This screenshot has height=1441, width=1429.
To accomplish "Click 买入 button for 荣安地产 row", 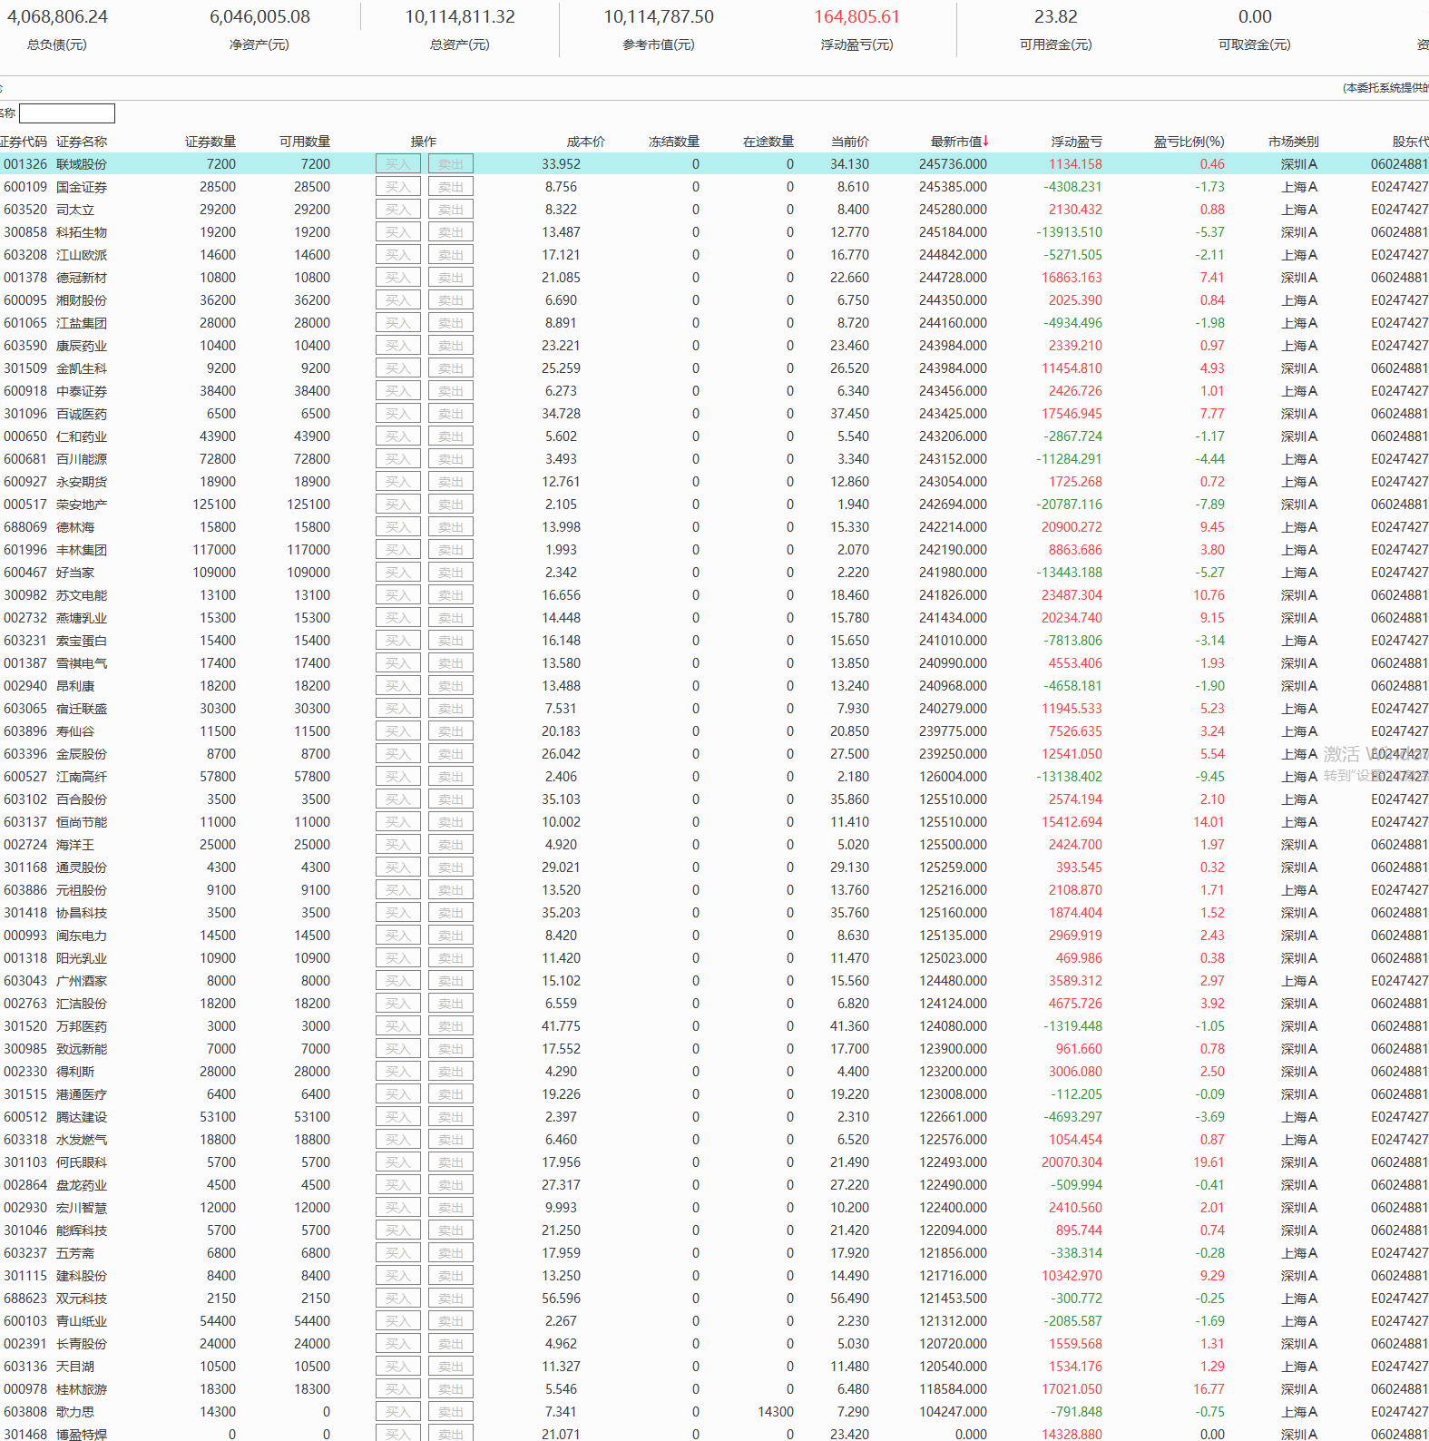I will click(398, 505).
